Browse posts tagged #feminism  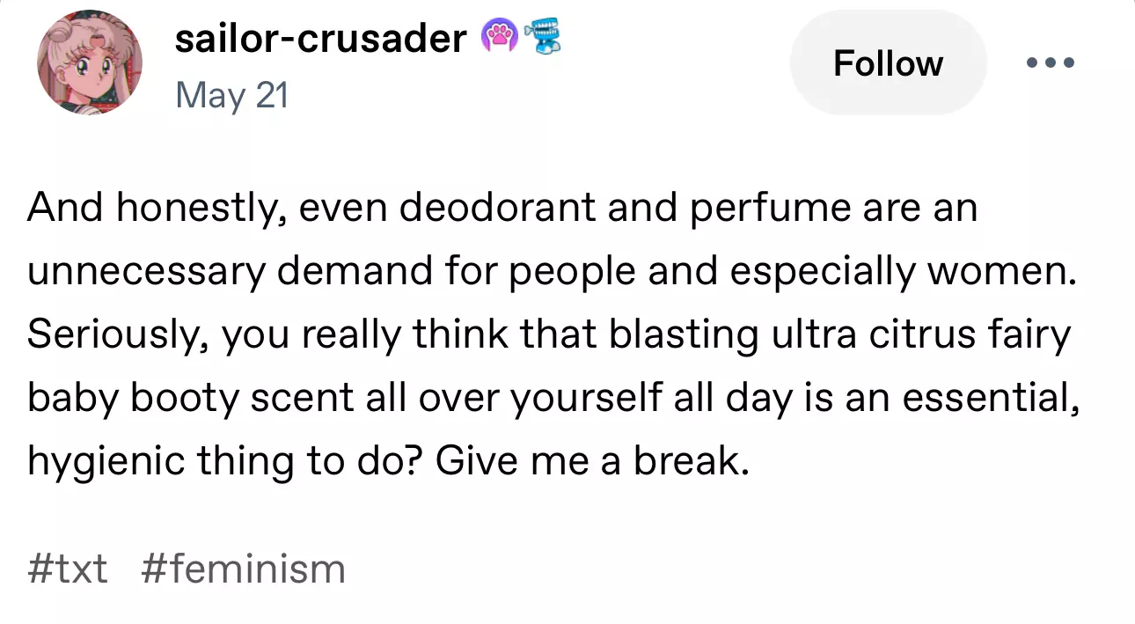[x=243, y=569]
